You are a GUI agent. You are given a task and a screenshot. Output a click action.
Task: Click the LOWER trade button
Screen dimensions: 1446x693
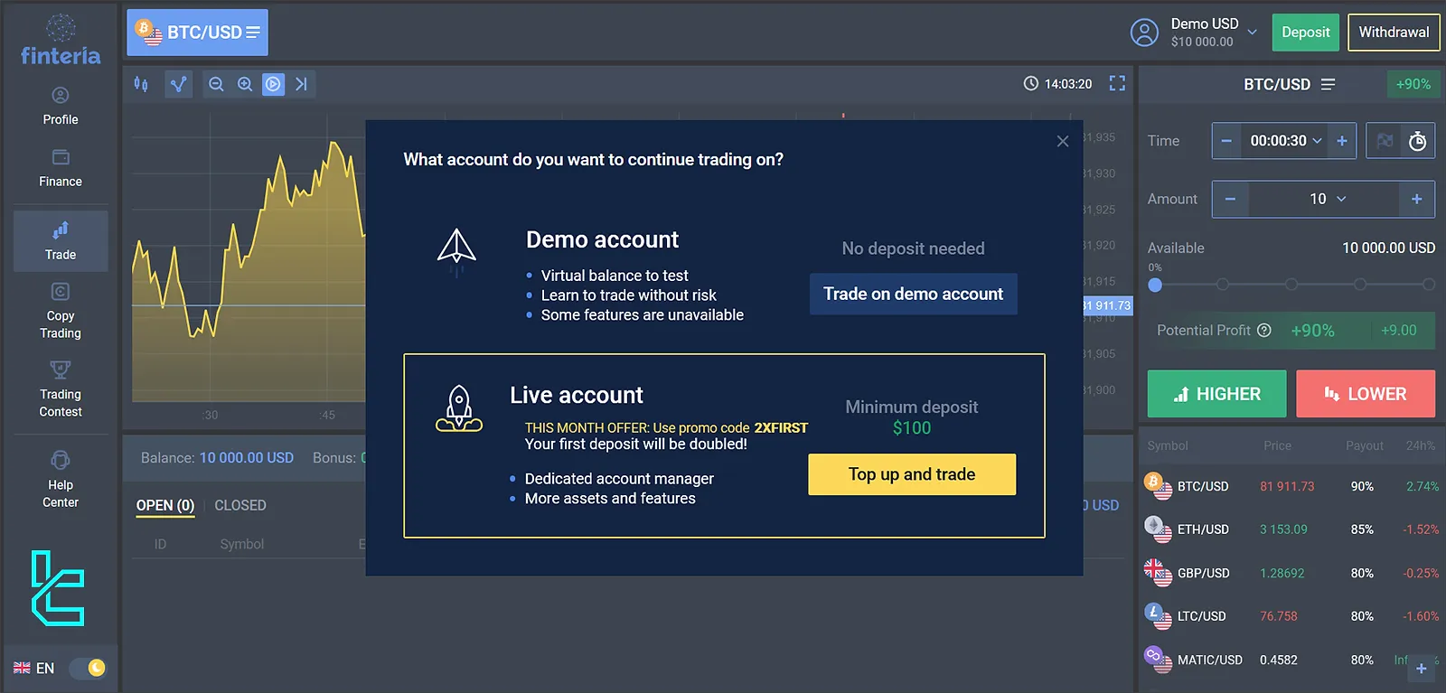pyautogui.click(x=1366, y=394)
